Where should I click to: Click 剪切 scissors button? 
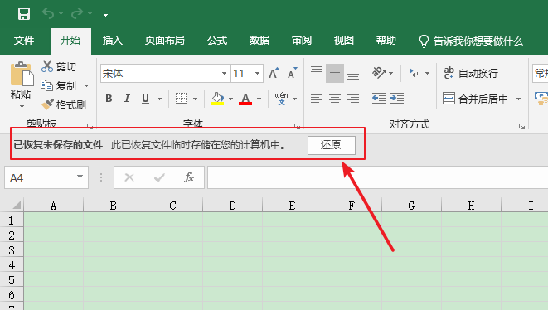pos(59,66)
